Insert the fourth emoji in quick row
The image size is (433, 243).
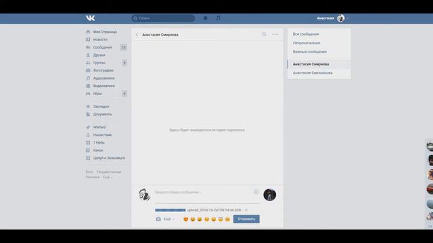[206, 219]
